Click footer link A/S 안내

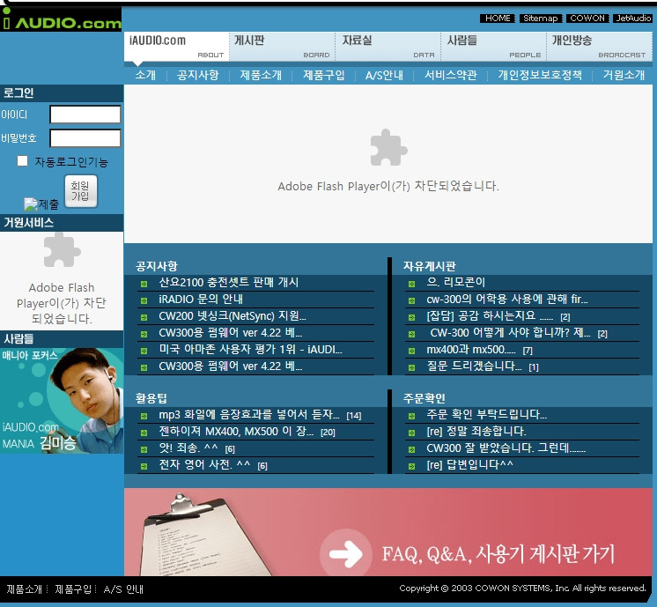[123, 589]
